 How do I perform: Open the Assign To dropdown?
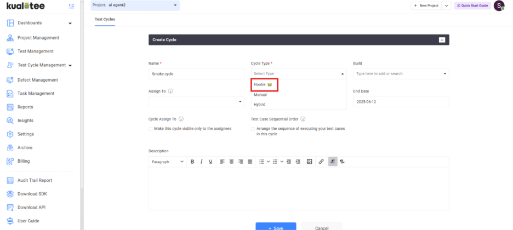click(196, 102)
